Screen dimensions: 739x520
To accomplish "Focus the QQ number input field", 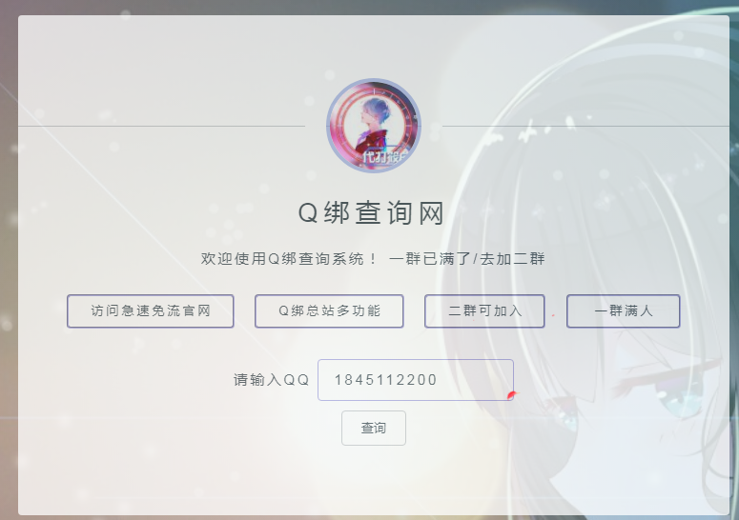I will click(x=415, y=380).
